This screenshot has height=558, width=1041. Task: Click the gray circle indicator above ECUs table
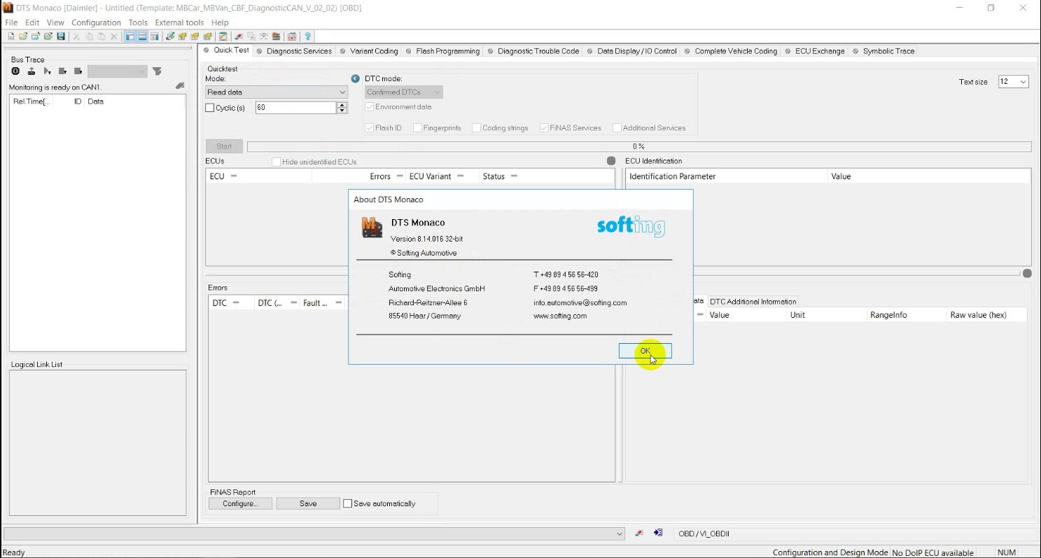pyautogui.click(x=611, y=161)
